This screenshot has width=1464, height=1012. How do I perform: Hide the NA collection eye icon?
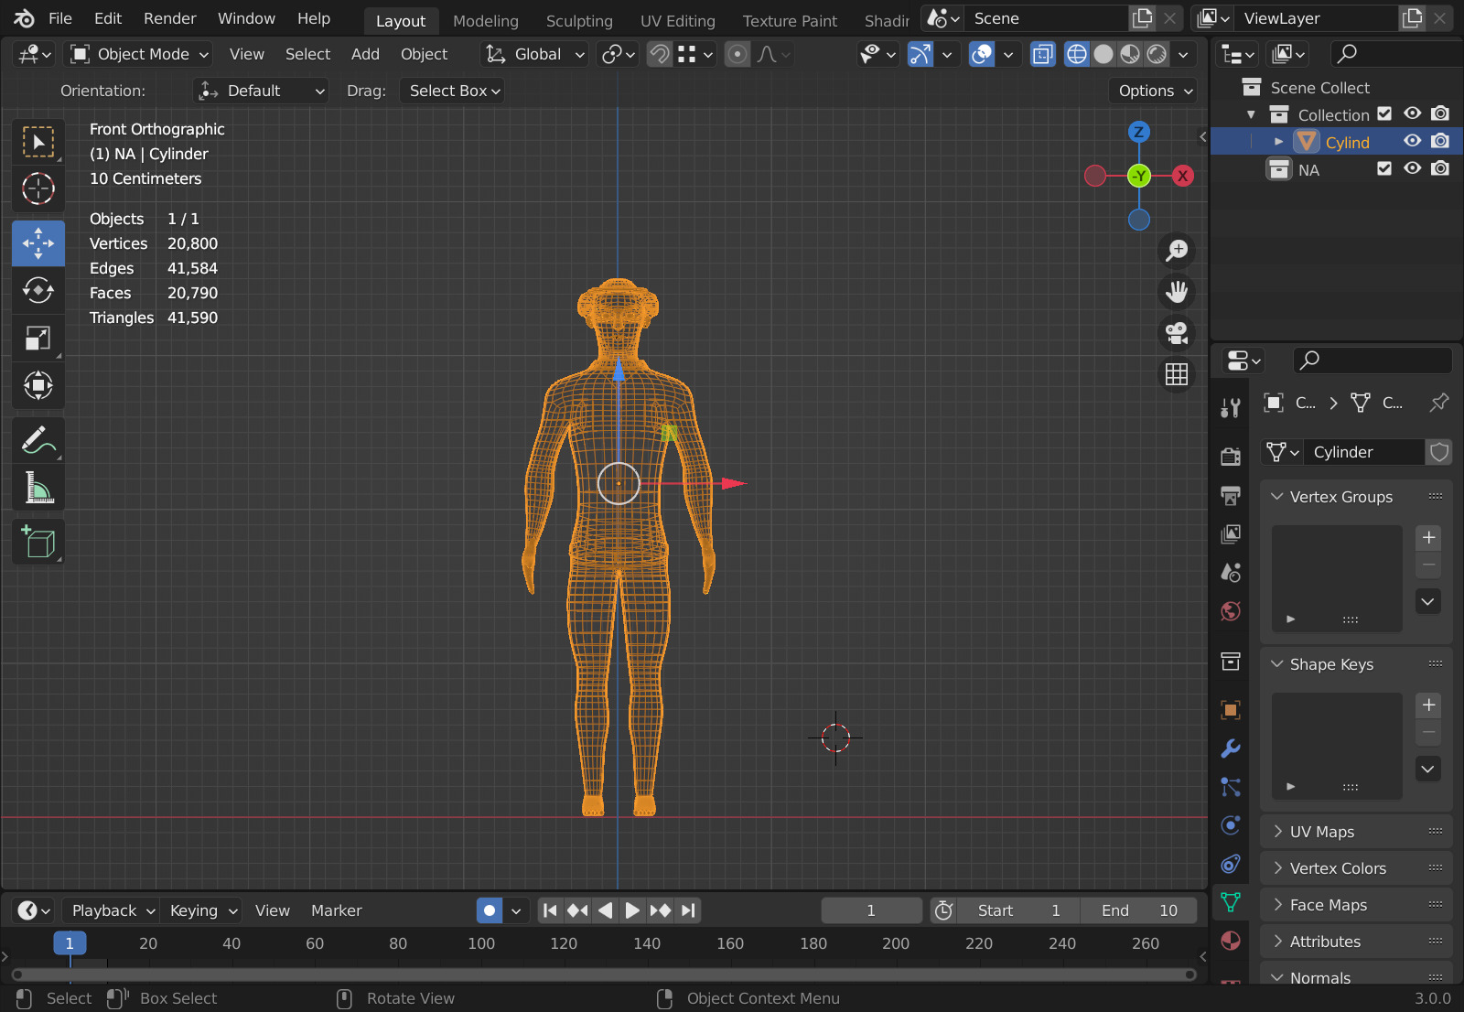point(1413,168)
